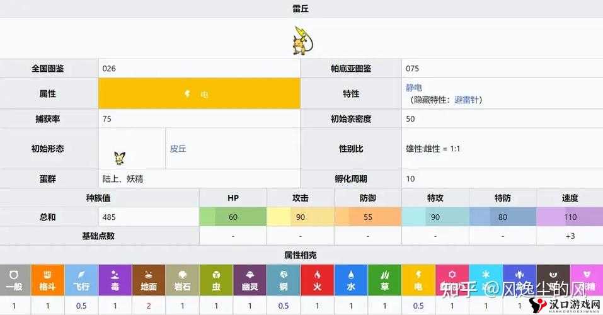The height and width of the screenshot is (315, 603).
Task: Click the special defense value 80
Action: click(x=503, y=217)
